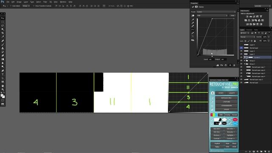Viewport: 272px width, 153px height.
Task: Switch to the Channels tab
Action: coord(249,30)
